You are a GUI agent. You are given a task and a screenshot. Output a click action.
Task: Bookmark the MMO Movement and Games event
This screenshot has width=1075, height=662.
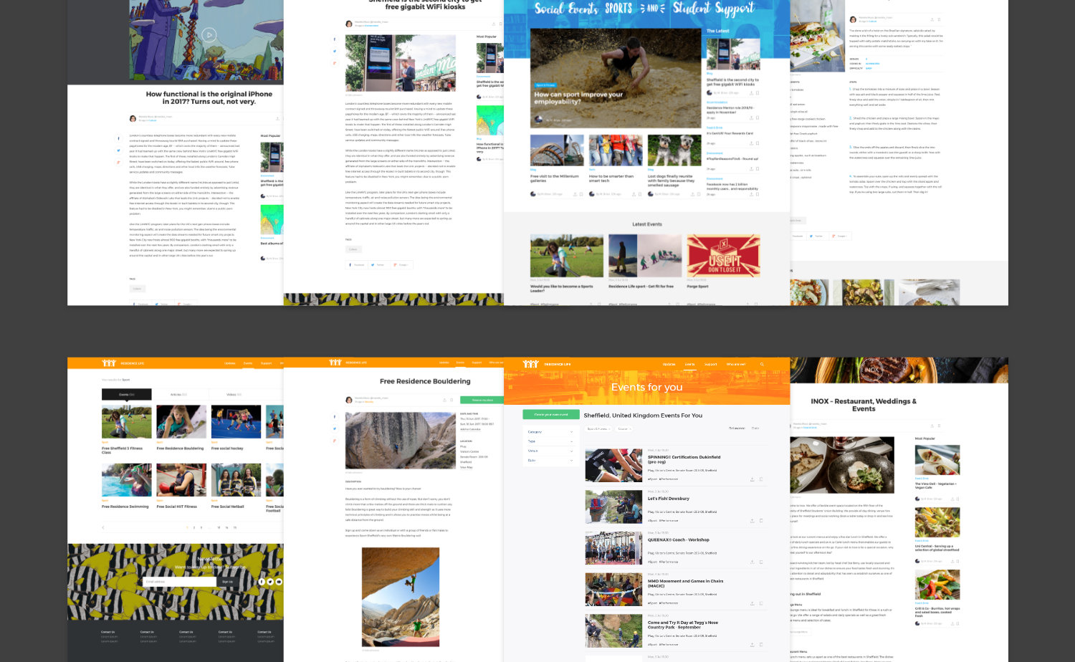coord(761,603)
